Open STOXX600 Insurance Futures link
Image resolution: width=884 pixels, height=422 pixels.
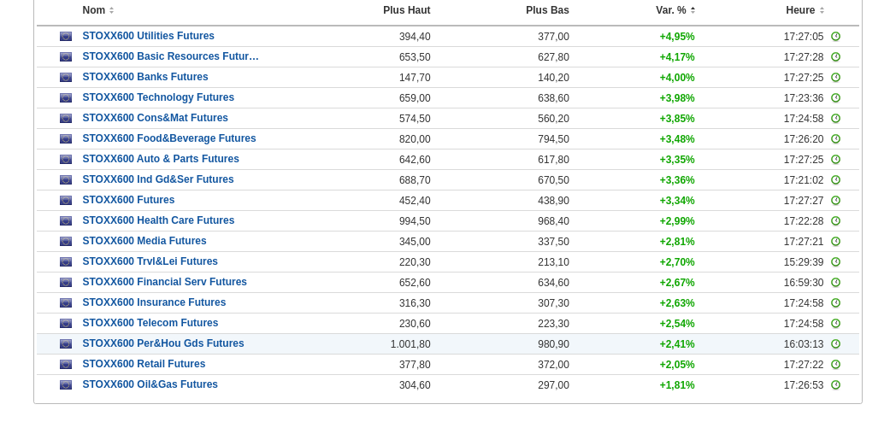click(154, 303)
